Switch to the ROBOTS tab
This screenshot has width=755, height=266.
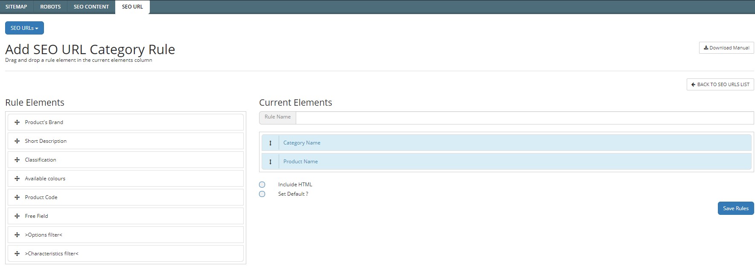pos(50,7)
